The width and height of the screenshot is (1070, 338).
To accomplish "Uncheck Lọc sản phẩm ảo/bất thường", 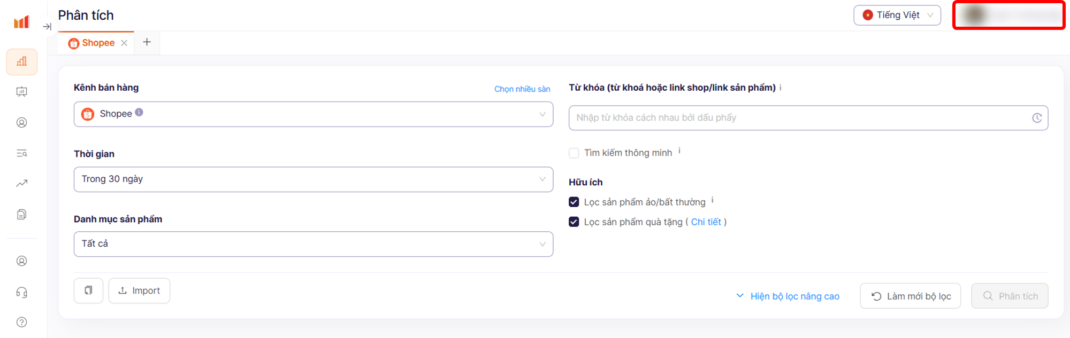I will pyautogui.click(x=574, y=202).
